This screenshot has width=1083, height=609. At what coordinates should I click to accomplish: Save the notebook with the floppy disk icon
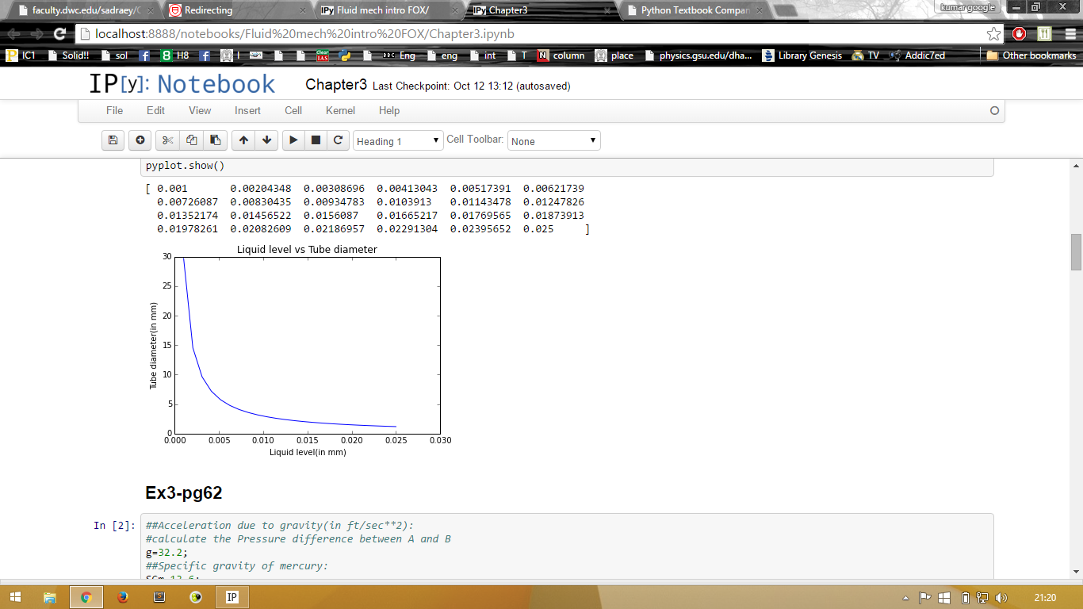pos(113,140)
